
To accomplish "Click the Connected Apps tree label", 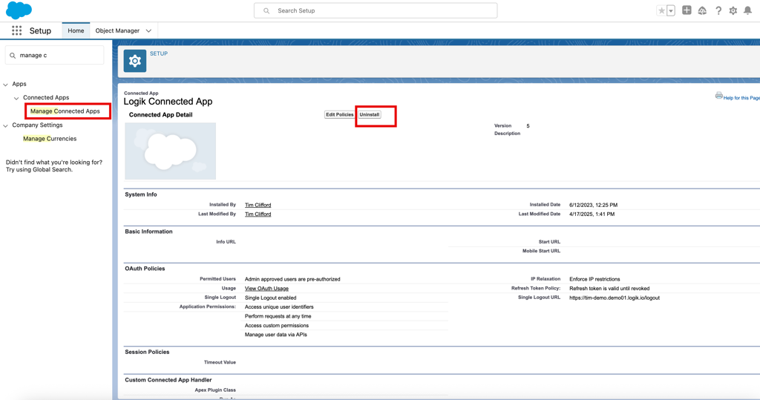I will click(46, 97).
